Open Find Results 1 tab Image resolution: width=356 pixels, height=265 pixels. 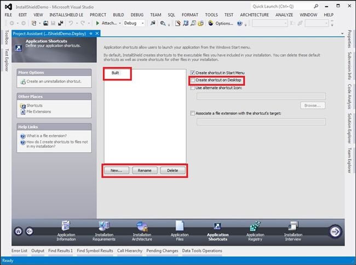[x=60, y=251]
